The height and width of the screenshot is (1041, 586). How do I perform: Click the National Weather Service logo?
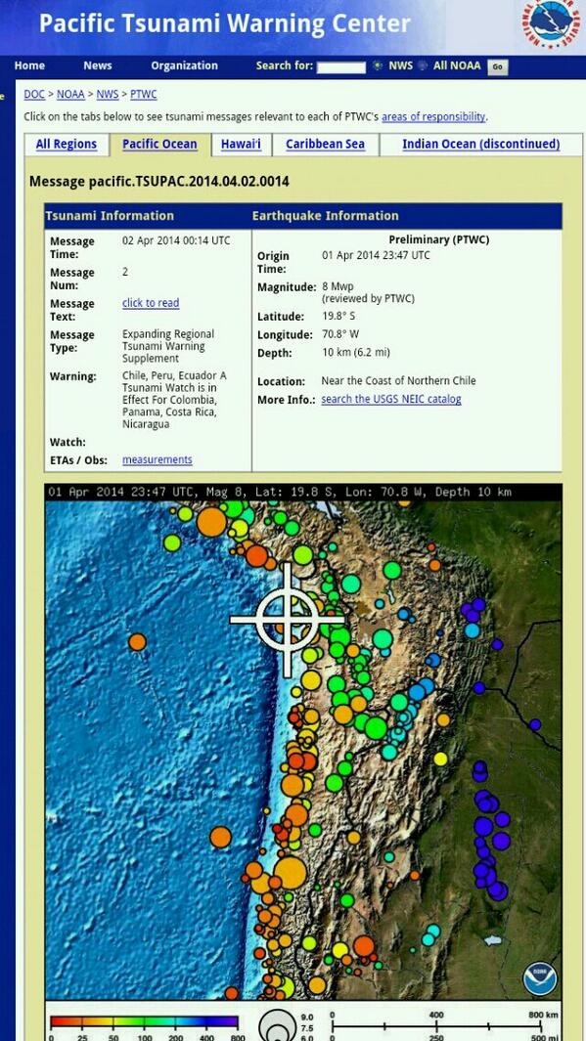click(x=552, y=23)
